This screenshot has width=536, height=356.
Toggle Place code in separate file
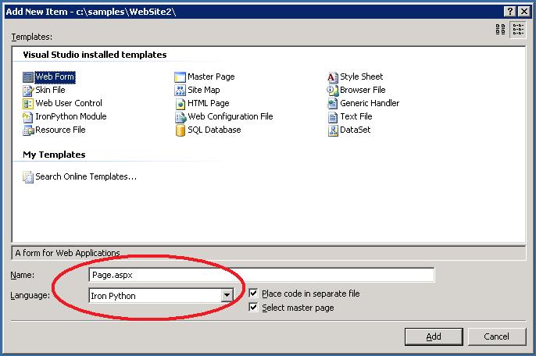click(x=253, y=293)
